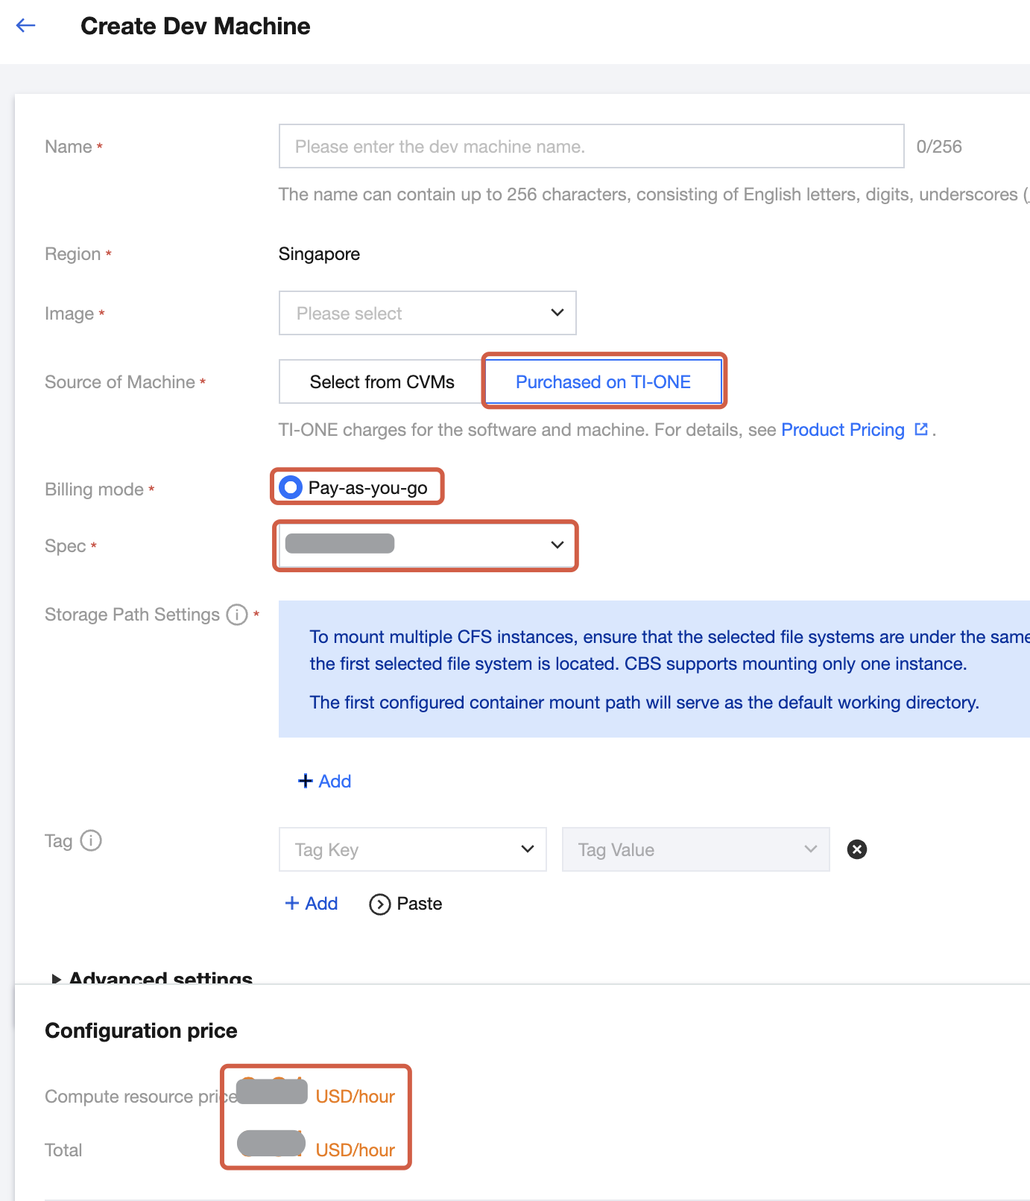Open the Image dropdown
The width and height of the screenshot is (1030, 1201).
point(427,313)
